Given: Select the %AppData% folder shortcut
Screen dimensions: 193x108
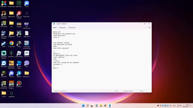Looking at the screenshot, I should pyautogui.click(x=11, y=34).
